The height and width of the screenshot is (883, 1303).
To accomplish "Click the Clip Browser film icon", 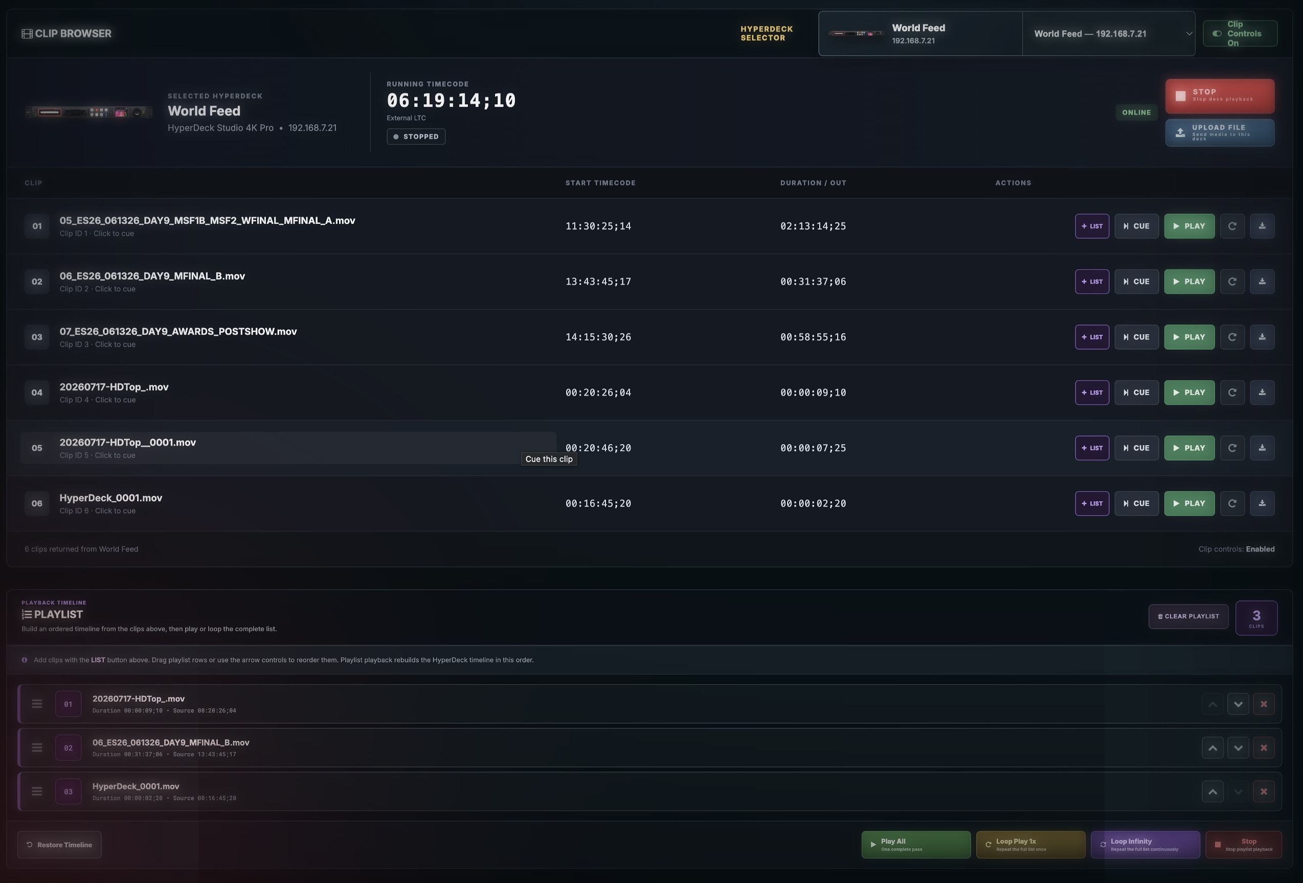I will [27, 34].
